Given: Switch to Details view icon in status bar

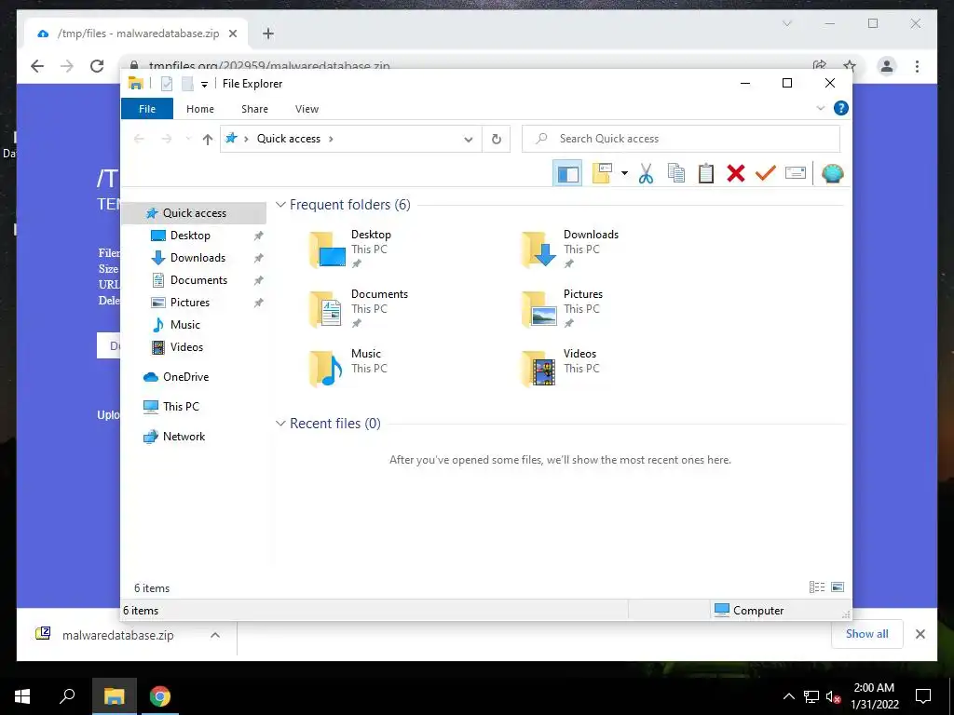Looking at the screenshot, I should click(817, 587).
